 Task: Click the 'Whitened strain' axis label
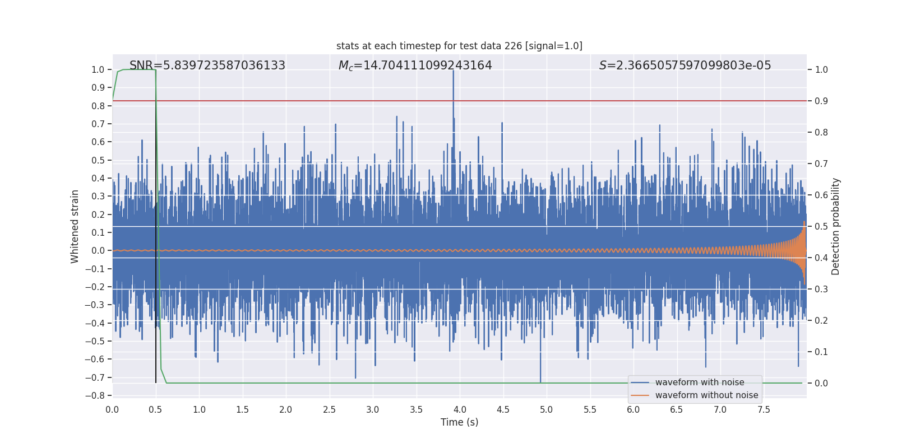75,226
